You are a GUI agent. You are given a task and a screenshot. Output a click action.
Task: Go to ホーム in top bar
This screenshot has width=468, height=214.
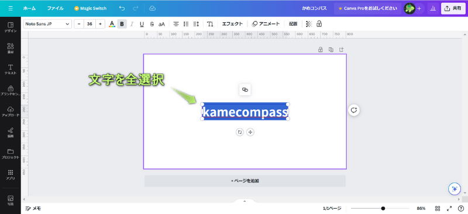point(29,8)
